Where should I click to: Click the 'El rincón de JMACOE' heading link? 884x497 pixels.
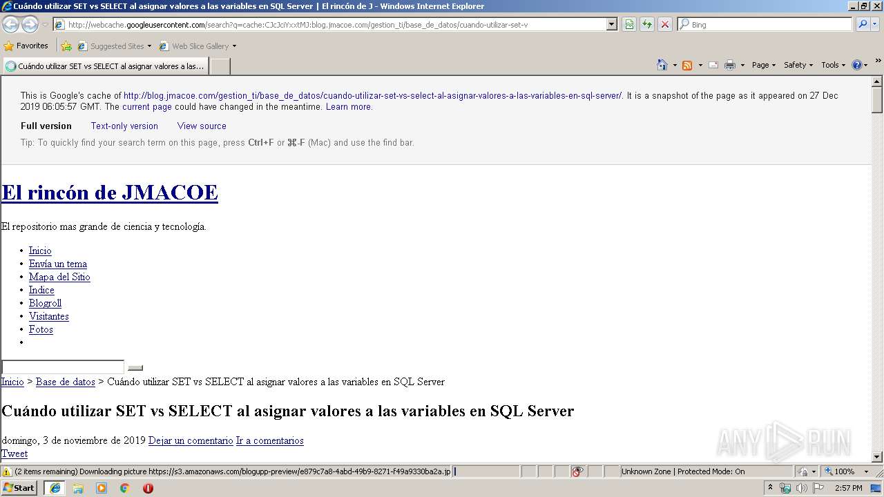point(110,193)
